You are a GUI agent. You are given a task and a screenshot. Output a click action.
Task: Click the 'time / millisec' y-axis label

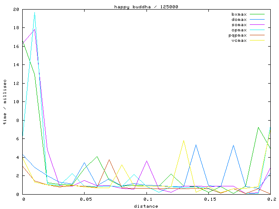pos(5,101)
